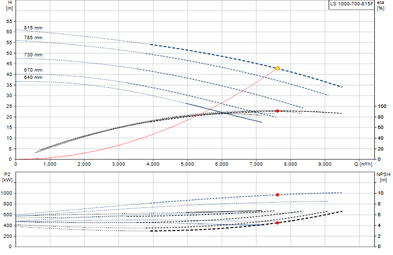Click the 65 tick on the H axis
Image resolution: width=393 pixels, height=255 pixels.
click(9, 21)
